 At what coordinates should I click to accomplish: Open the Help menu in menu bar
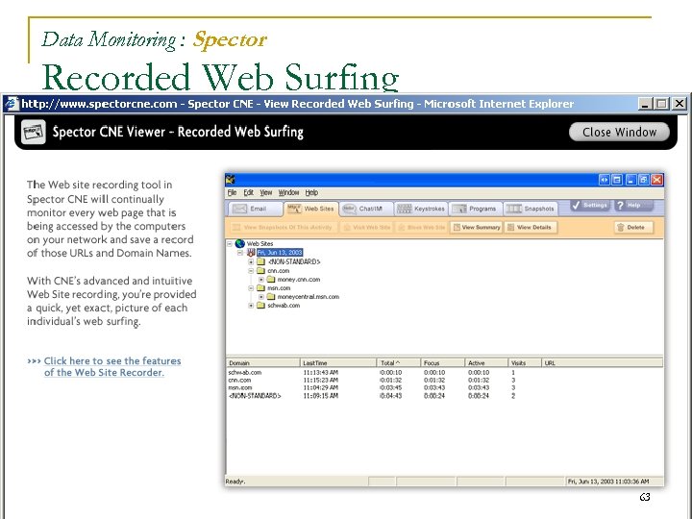tap(311, 192)
